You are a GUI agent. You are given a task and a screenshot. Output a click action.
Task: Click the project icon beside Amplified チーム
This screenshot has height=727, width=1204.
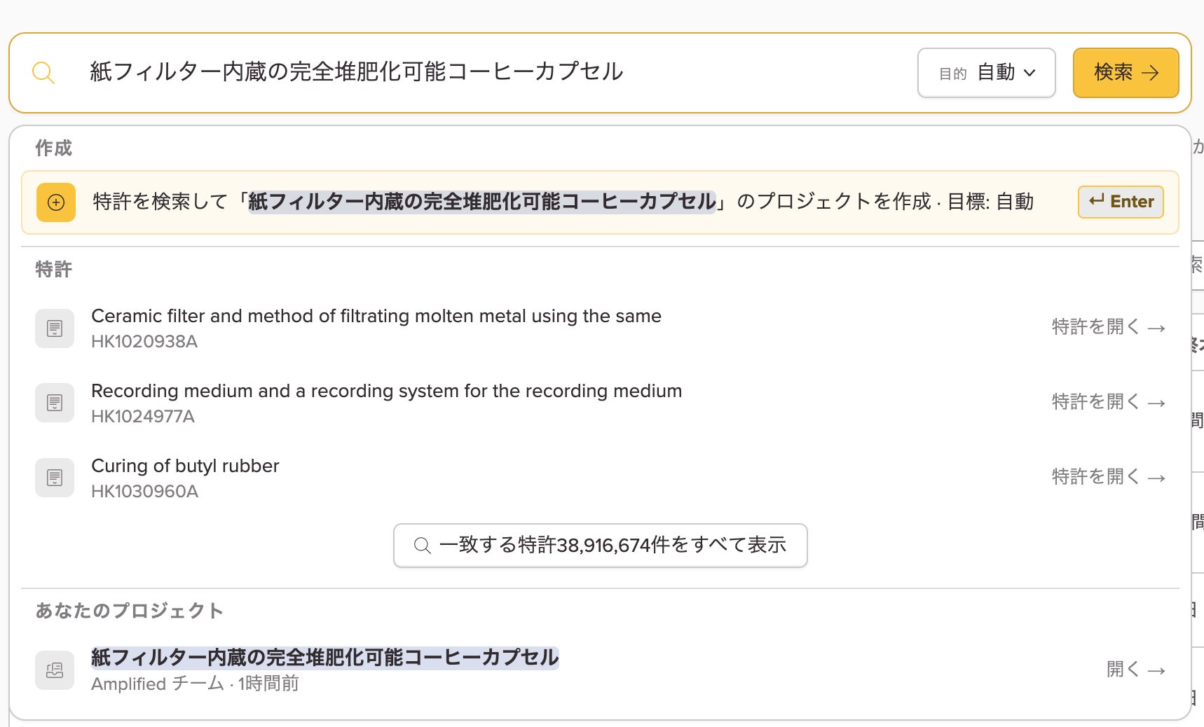click(x=55, y=670)
